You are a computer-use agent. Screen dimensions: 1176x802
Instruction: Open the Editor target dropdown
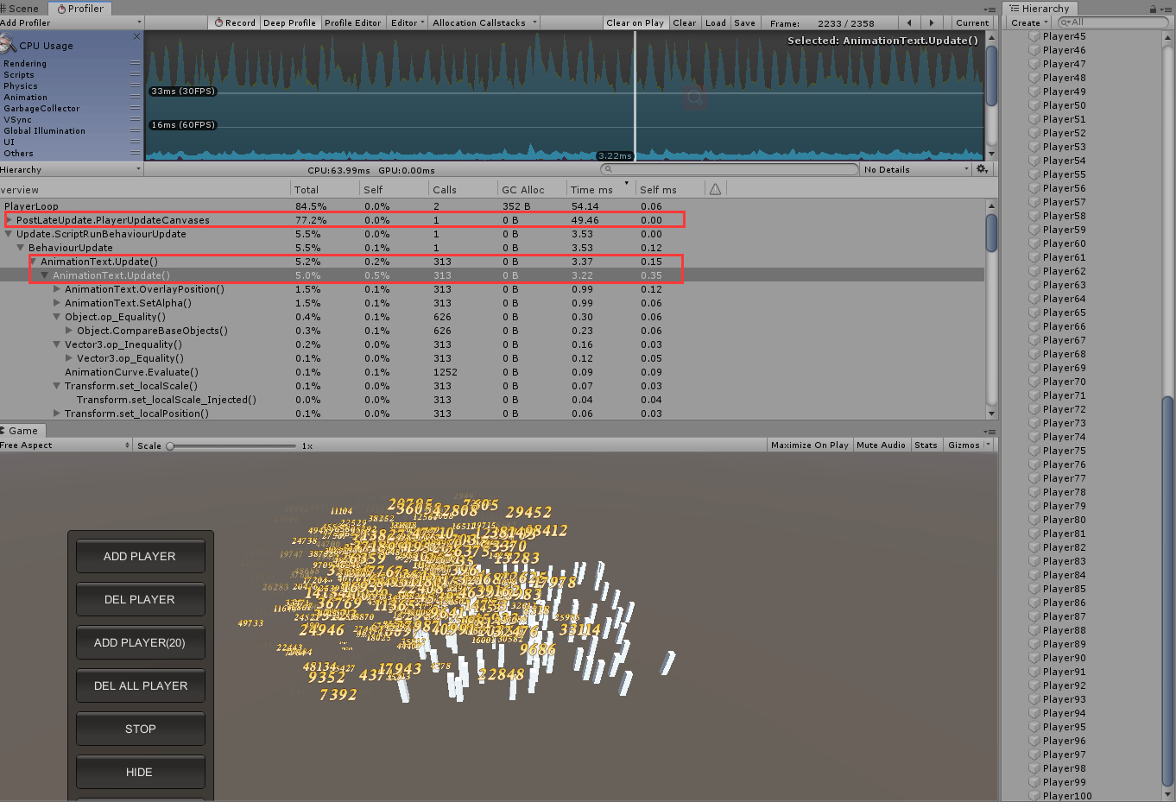click(x=408, y=23)
